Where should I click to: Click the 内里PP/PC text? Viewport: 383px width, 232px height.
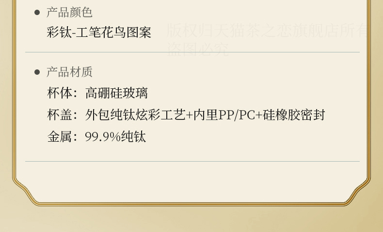[224, 115]
